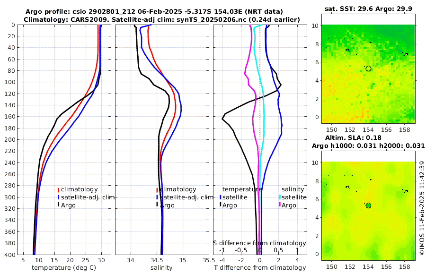Click 'satellite-adj. clim' legend text in salinity panel
Image resolution: width=426 pixels, height=274 pixels.
(186, 197)
